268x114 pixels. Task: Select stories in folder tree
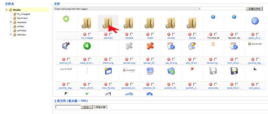click(x=21, y=34)
